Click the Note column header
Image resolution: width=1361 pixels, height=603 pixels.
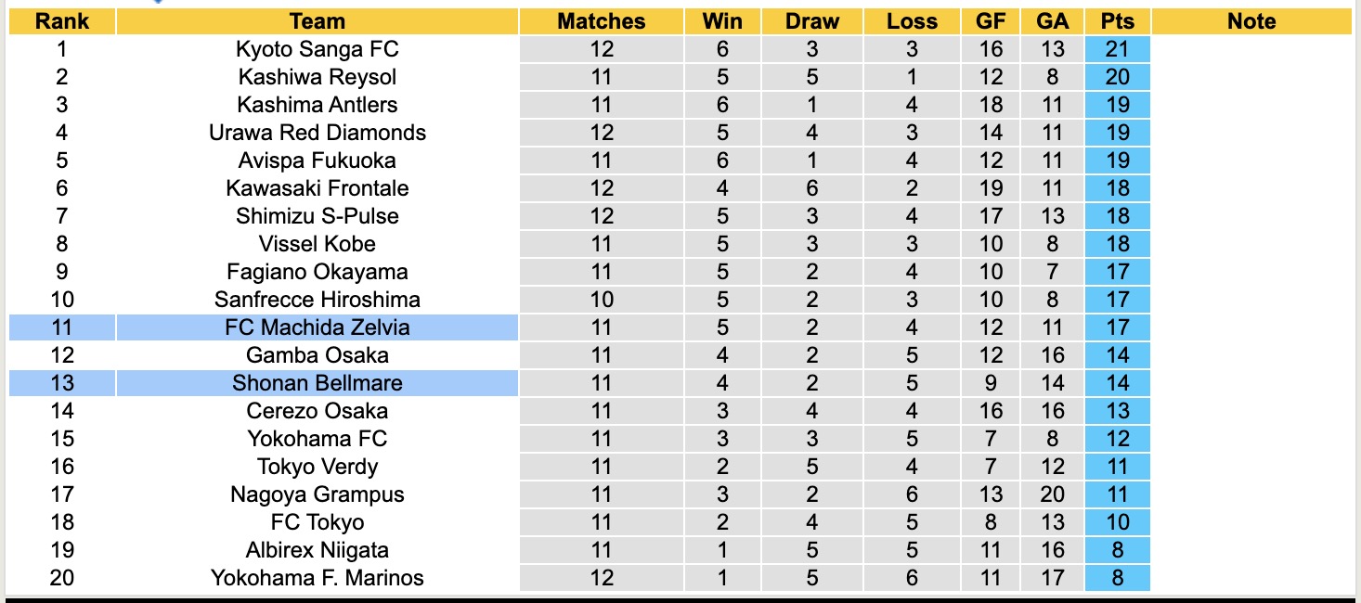1251,21
